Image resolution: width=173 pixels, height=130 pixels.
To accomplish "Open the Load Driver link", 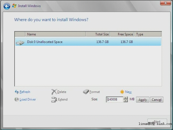I will pyautogui.click(x=28, y=99).
